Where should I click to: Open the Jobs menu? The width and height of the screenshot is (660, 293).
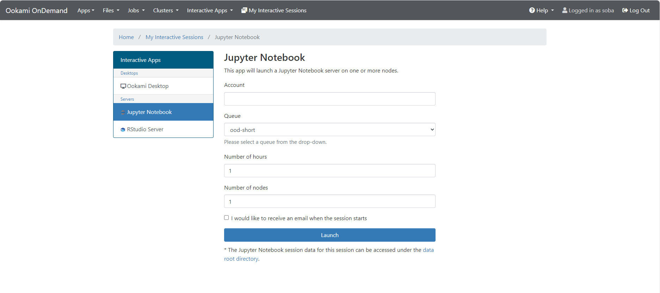tap(136, 11)
